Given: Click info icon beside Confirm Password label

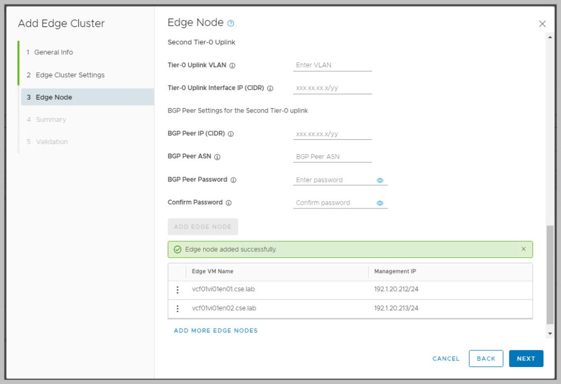Looking at the screenshot, I should (228, 203).
